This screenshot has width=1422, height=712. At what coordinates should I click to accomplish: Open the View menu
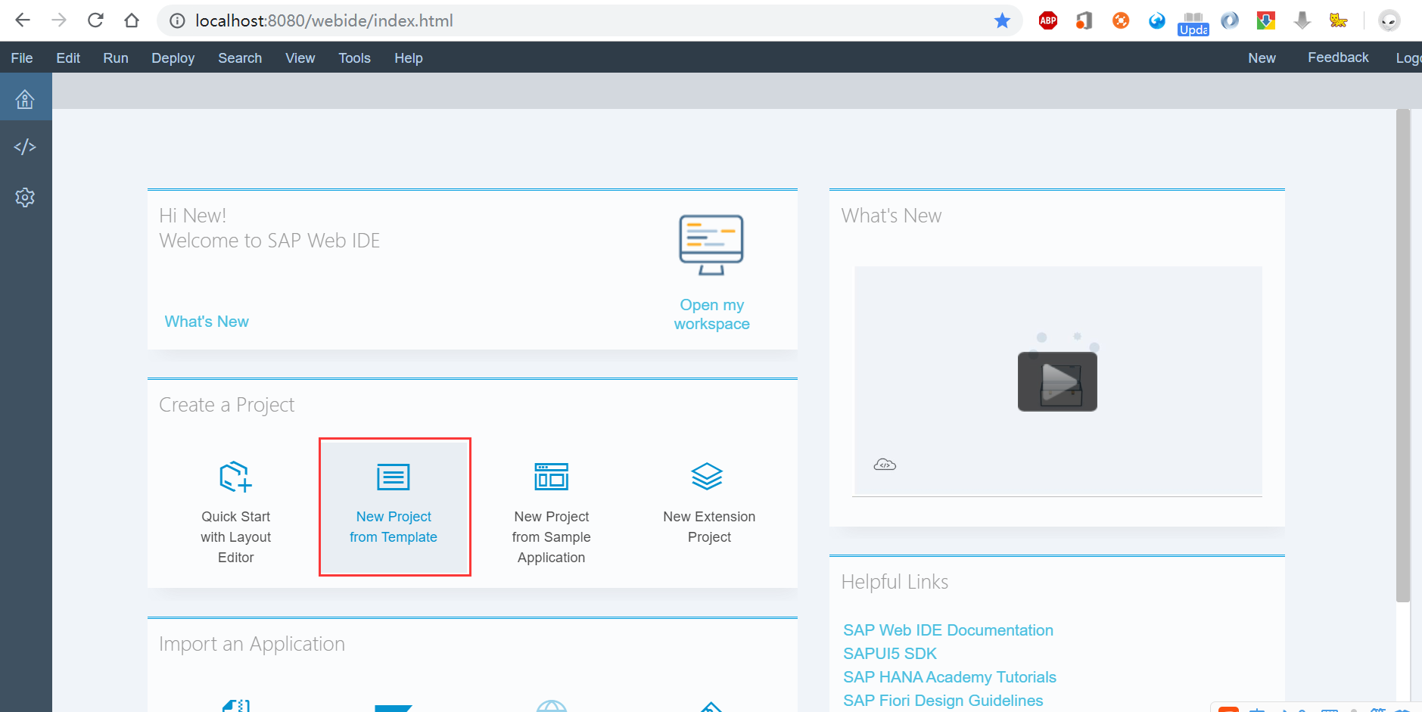coord(300,58)
